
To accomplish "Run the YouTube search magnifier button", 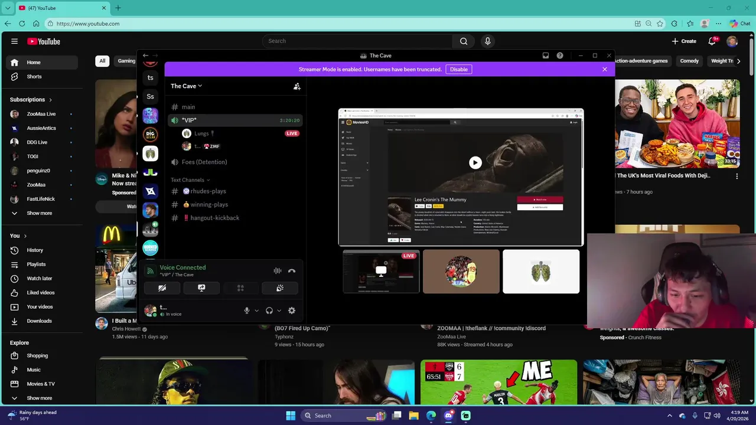I will 464,41.
